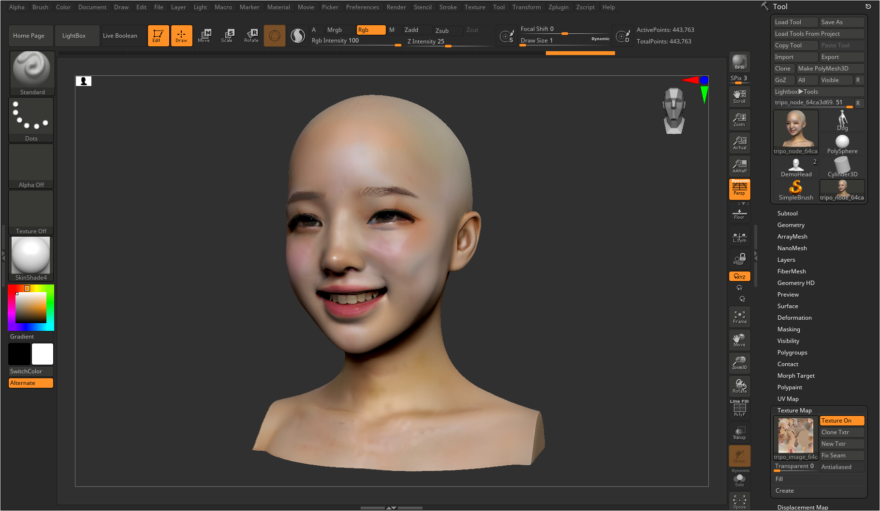The width and height of the screenshot is (880, 511).
Task: Select the Rotate transform tool in top toolbar
Action: click(x=251, y=35)
